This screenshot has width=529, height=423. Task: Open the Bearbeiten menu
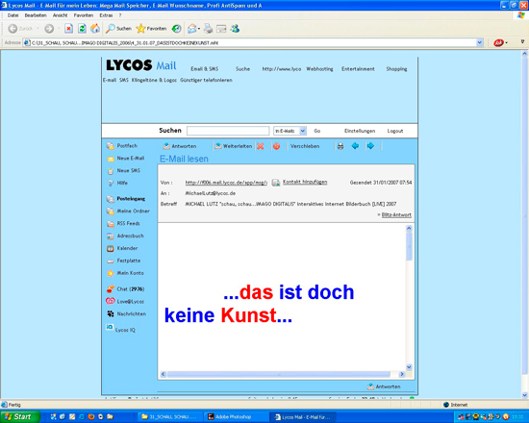point(36,15)
